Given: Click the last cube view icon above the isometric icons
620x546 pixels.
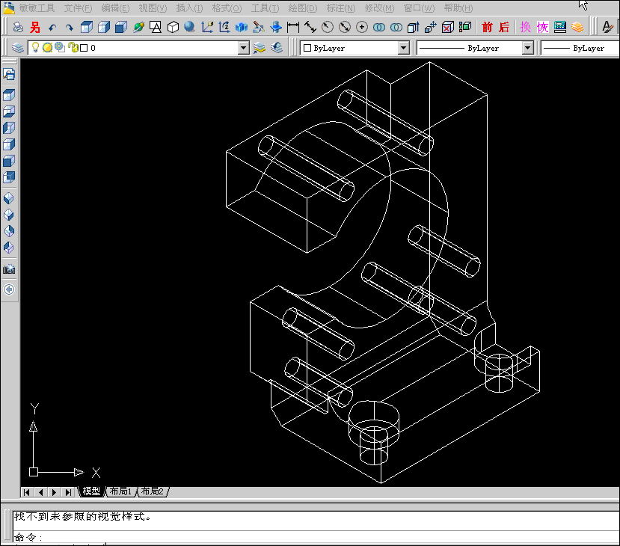Looking at the screenshot, I should coord(9,177).
